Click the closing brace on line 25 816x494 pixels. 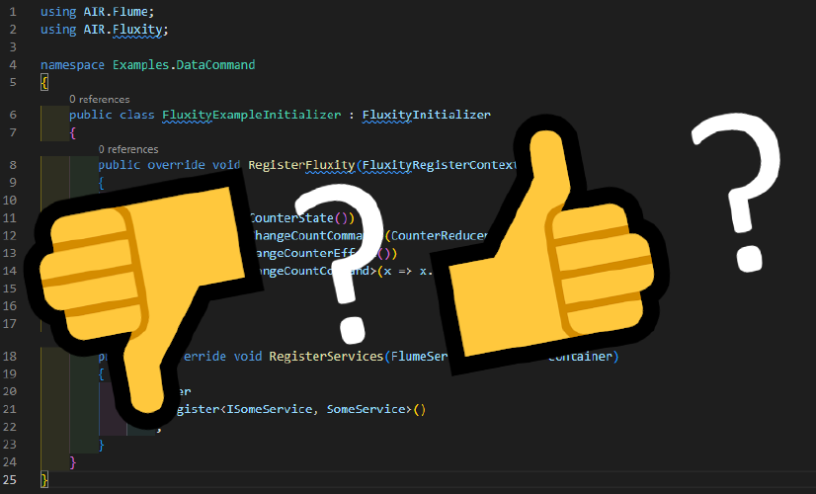click(x=43, y=478)
